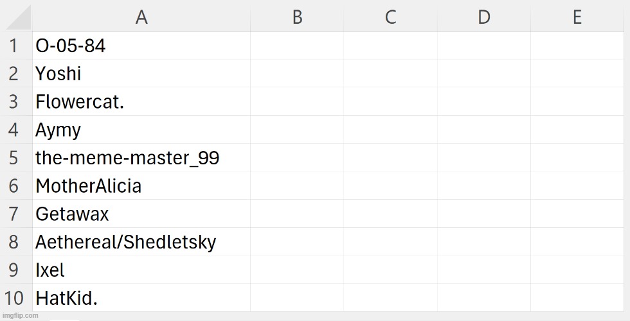The width and height of the screenshot is (630, 321).
Task: Select column B header
Action: (x=297, y=17)
